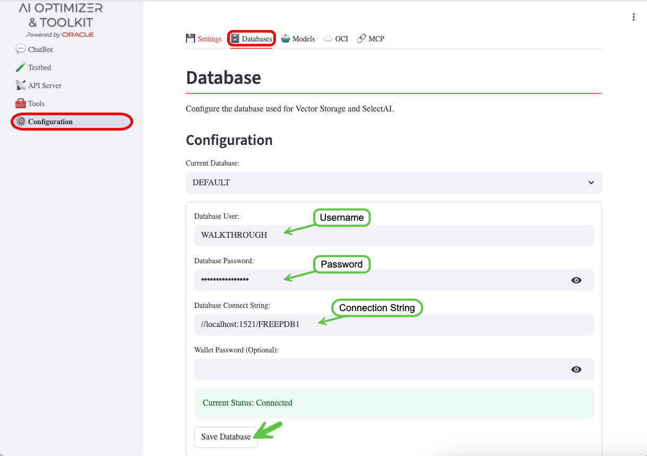The height and width of the screenshot is (456, 647).
Task: Select the Configuration gear icon
Action: tap(20, 121)
